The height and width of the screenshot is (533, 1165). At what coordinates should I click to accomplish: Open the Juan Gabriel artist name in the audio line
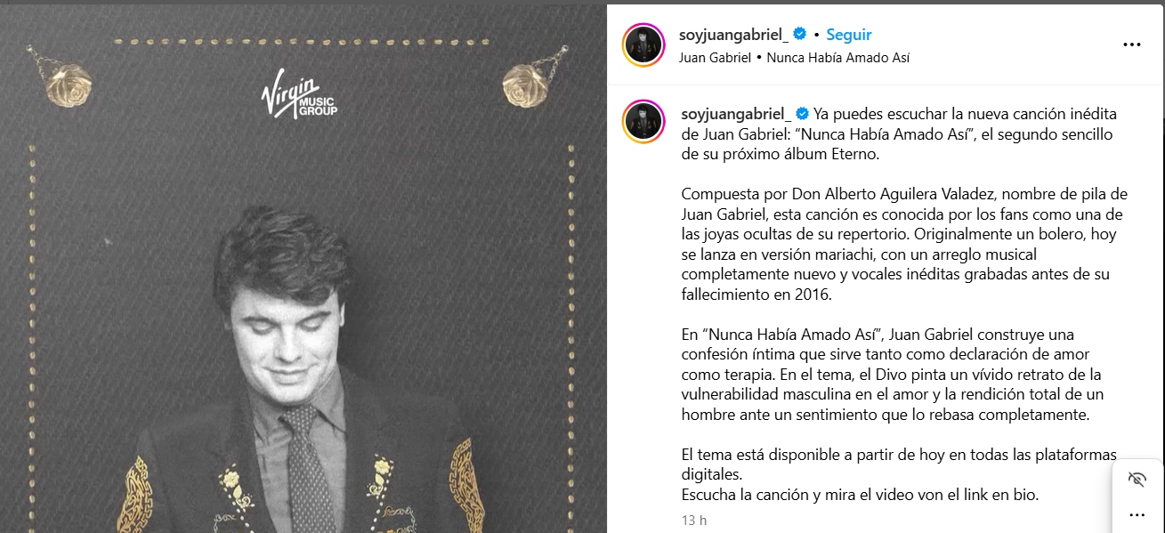pos(714,58)
